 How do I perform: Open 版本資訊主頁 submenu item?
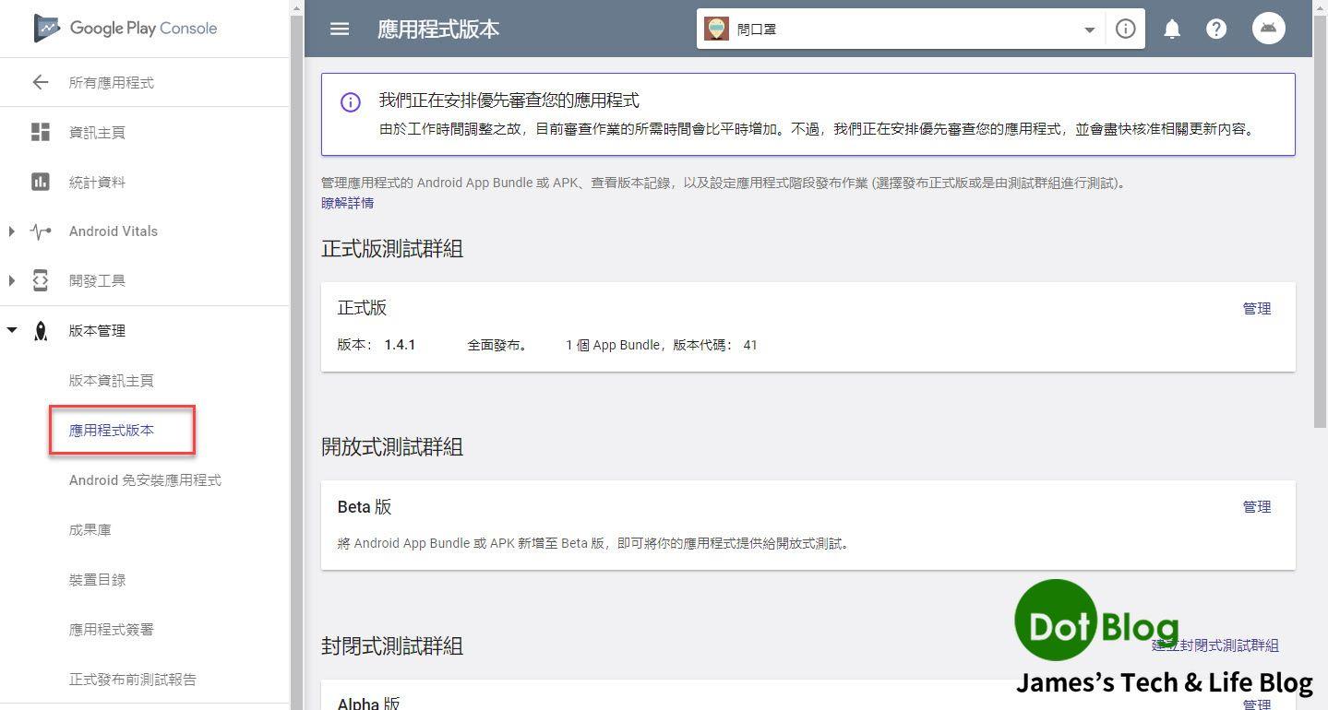click(x=112, y=381)
